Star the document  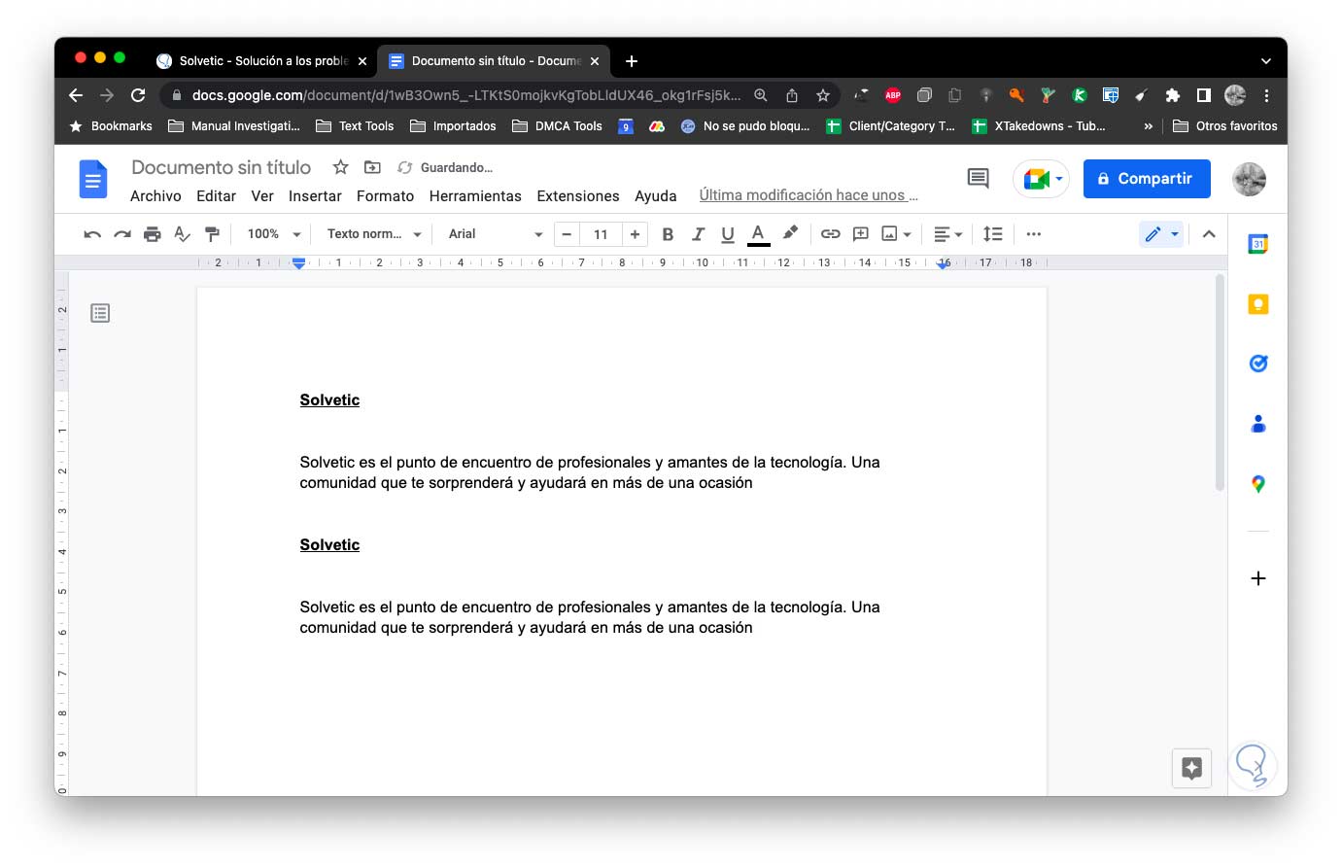[340, 167]
